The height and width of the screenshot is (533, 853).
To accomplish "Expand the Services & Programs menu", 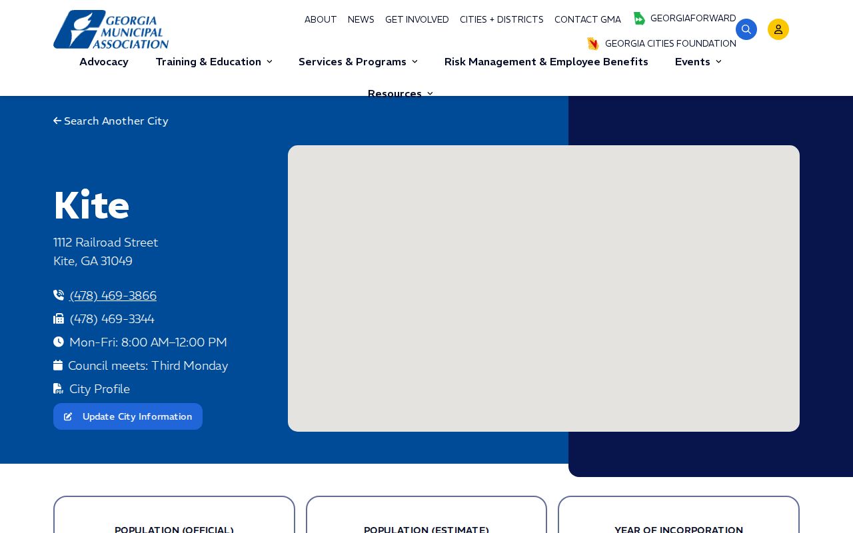I will click(x=359, y=62).
